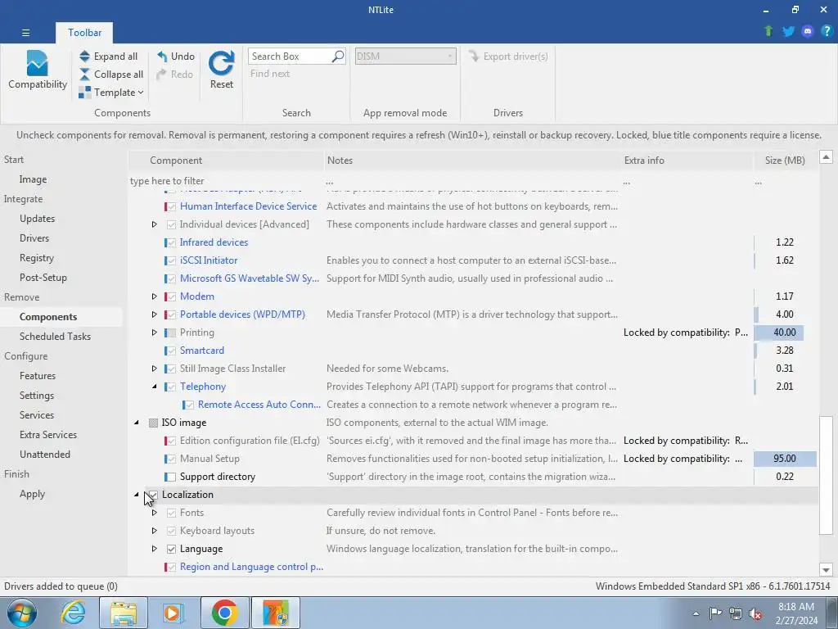This screenshot has height=629, width=838.
Task: Expand the Printing node
Action: 154,333
